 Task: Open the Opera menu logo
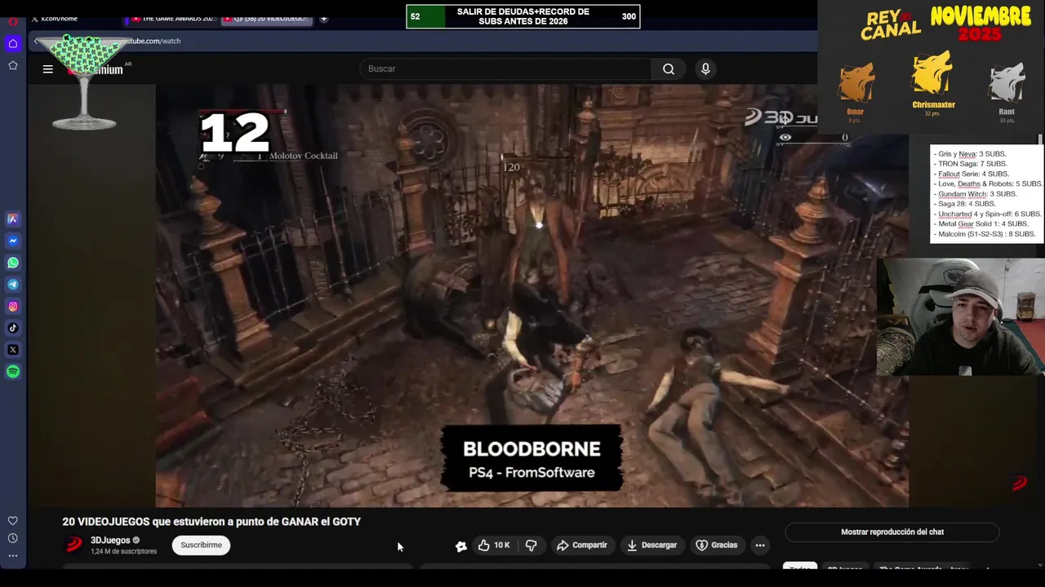[13, 21]
